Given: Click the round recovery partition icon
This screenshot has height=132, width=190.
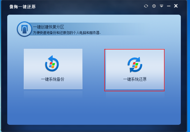Looking at the screenshot, I should [25, 29].
